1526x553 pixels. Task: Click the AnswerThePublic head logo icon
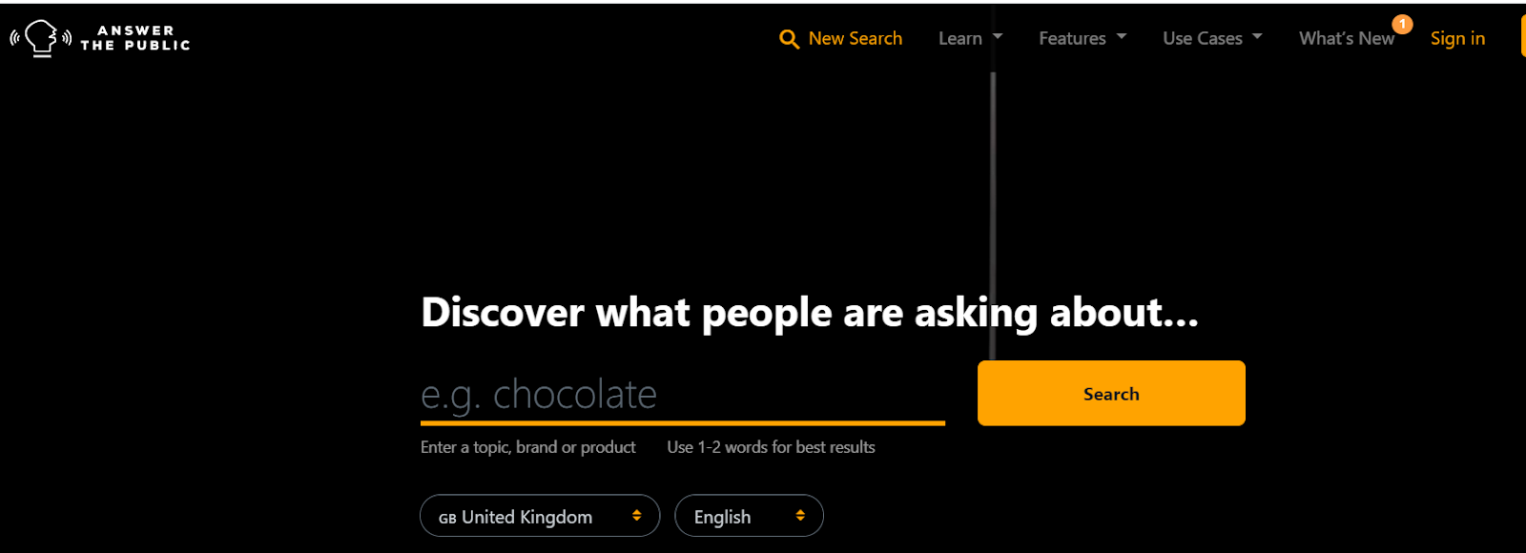[41, 38]
